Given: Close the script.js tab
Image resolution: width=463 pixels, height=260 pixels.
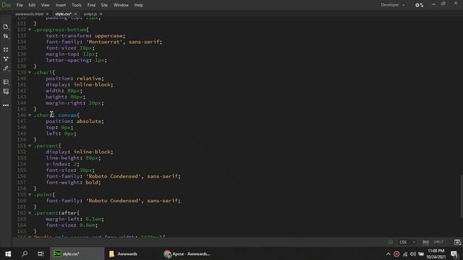Looking at the screenshot, I should coord(101,14).
